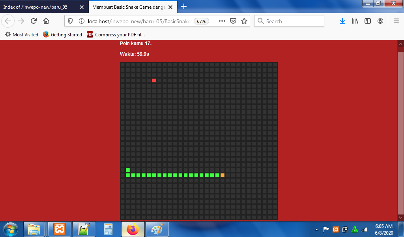Screen dimensions: 404x237
Task: Open the Library icon
Action: point(355,21)
